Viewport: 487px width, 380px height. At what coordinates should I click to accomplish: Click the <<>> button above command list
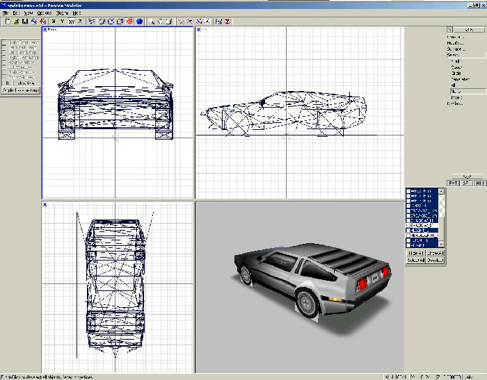click(470, 30)
